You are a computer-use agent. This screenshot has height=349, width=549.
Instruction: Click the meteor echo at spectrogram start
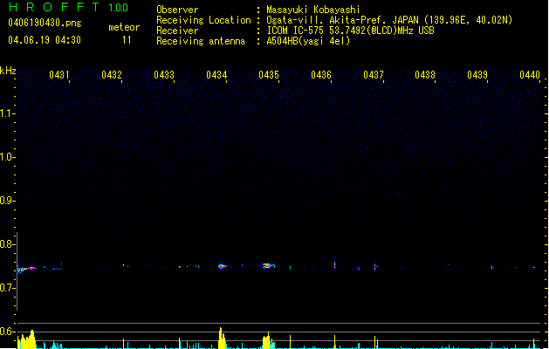[26, 270]
